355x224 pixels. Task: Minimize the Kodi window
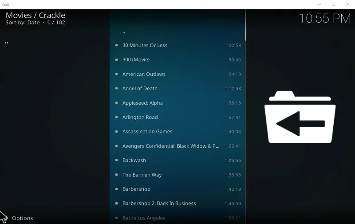click(319, 4)
